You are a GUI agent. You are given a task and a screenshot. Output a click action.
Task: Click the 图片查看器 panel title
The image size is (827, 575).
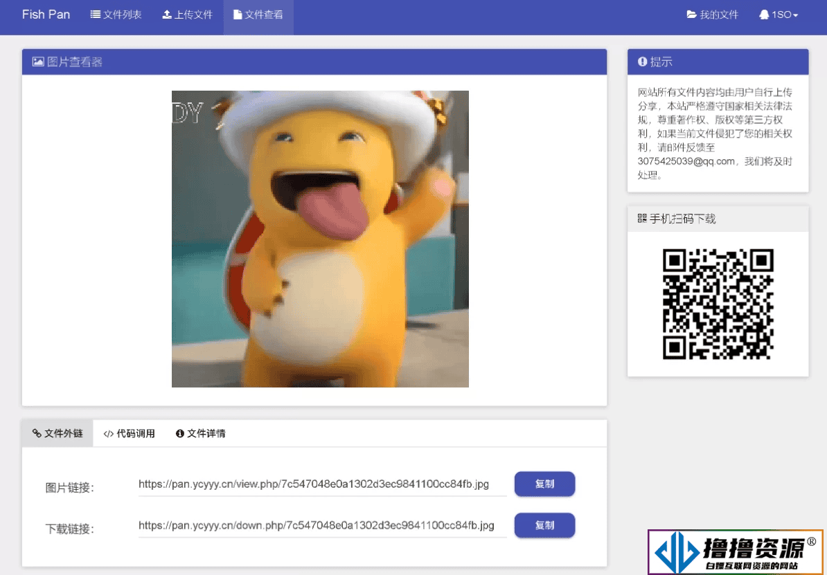click(74, 62)
